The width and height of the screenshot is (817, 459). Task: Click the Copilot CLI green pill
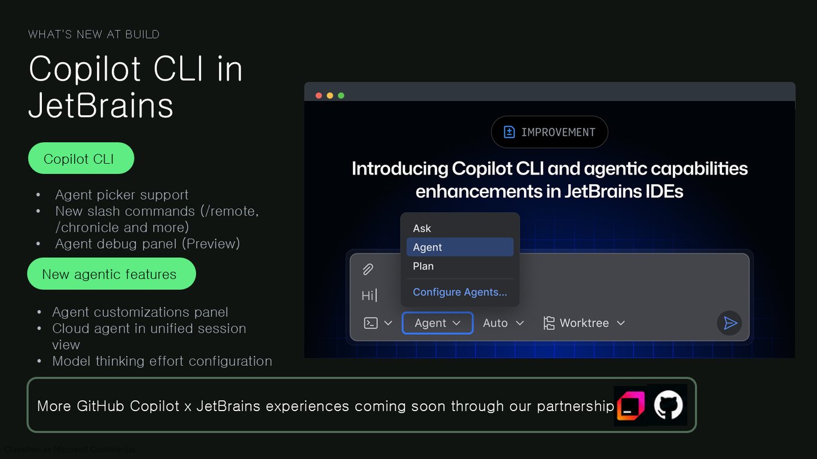click(x=81, y=158)
